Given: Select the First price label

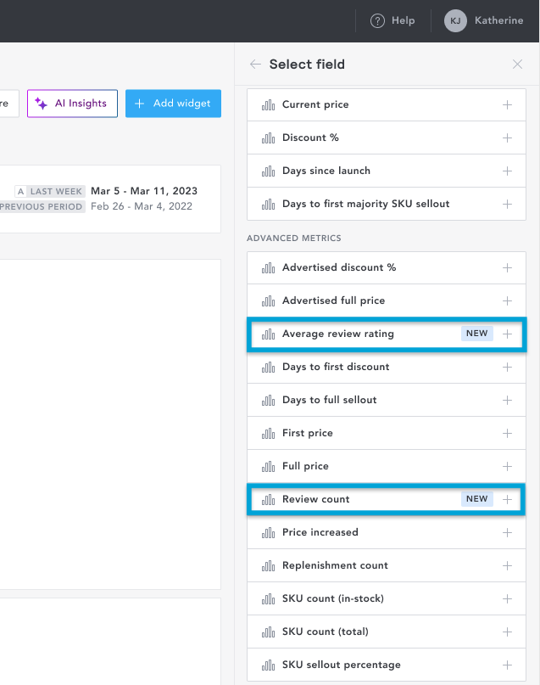Looking at the screenshot, I should [308, 433].
